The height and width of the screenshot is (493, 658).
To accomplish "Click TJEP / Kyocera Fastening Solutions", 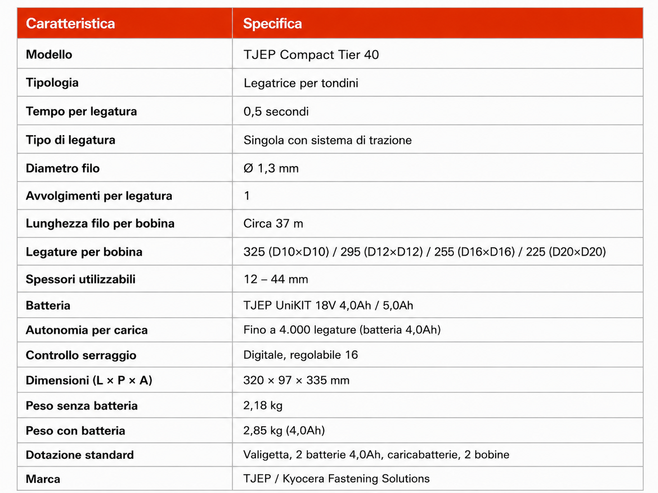I will (336, 479).
